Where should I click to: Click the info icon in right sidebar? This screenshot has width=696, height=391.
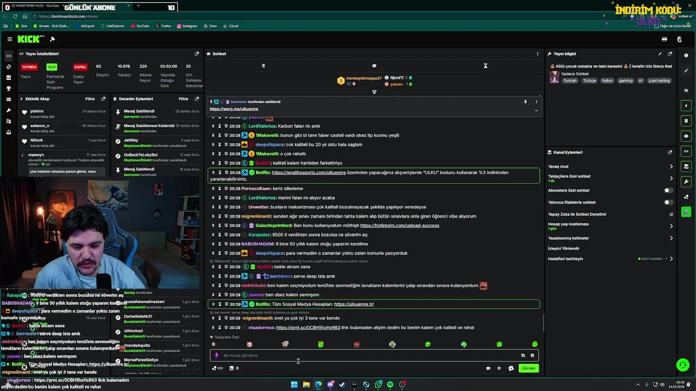(686, 55)
